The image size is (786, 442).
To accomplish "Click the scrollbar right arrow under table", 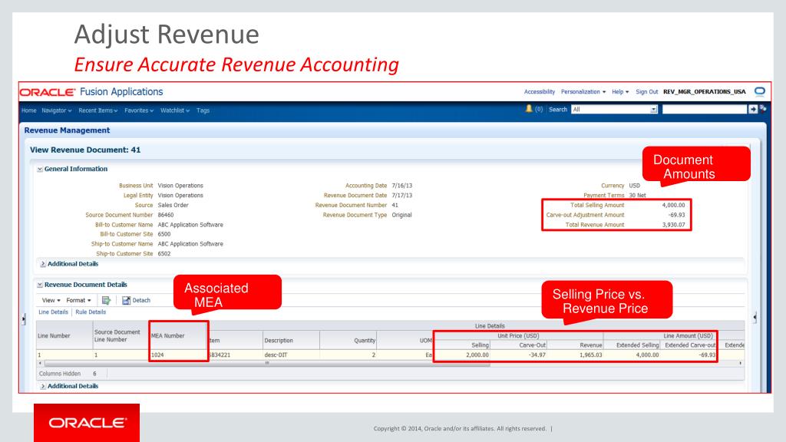I will (741, 363).
